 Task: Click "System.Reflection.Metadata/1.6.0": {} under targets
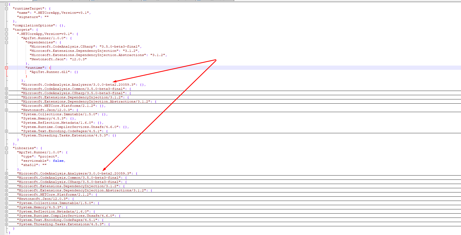pos(62,123)
